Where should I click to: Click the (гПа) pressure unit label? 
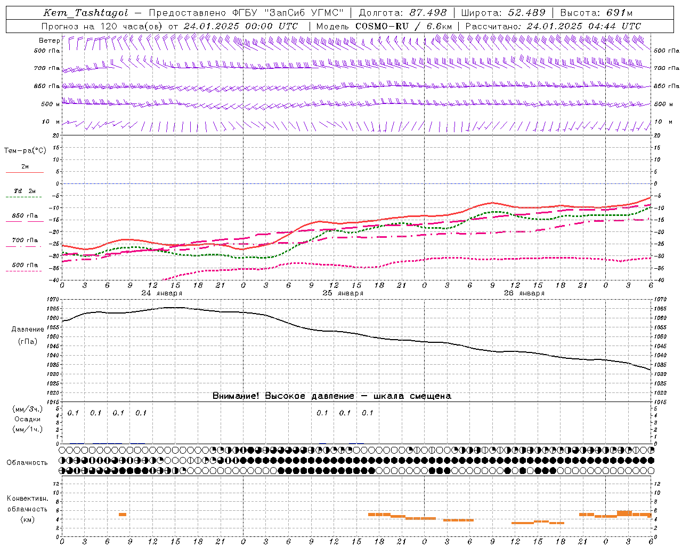[x=28, y=341]
